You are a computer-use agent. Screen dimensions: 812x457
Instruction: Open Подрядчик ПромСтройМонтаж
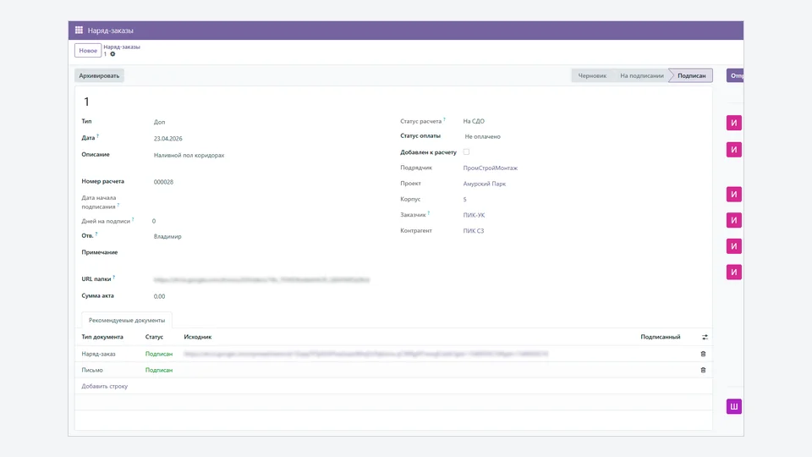point(491,168)
